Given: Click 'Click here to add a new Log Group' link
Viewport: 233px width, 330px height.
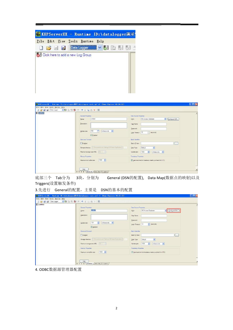Looking at the screenshot, I should click(67, 55).
